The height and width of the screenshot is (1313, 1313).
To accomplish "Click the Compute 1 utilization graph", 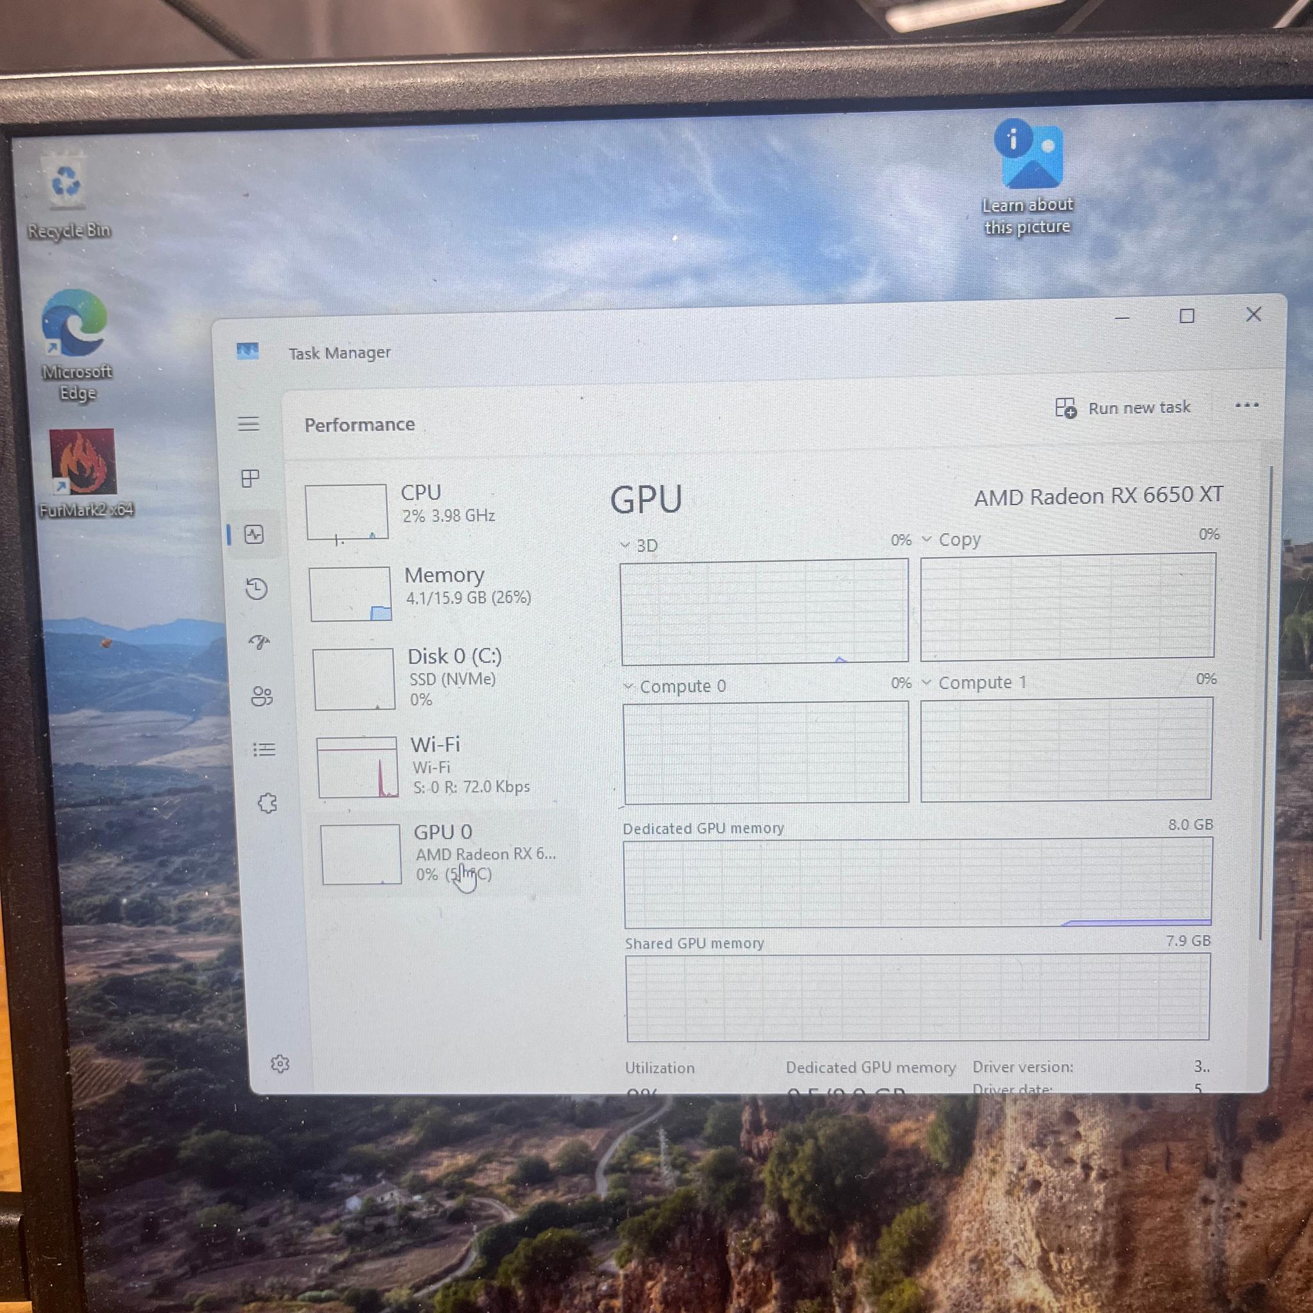I will point(1066,749).
